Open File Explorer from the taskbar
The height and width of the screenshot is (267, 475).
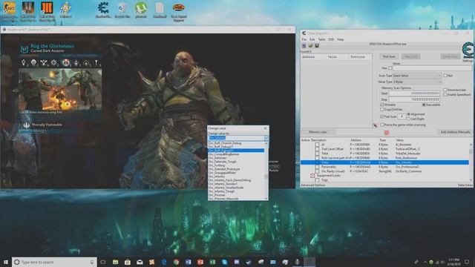click(x=116, y=262)
